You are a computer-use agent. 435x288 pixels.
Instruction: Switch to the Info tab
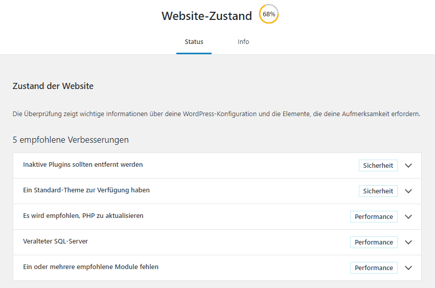coord(243,42)
